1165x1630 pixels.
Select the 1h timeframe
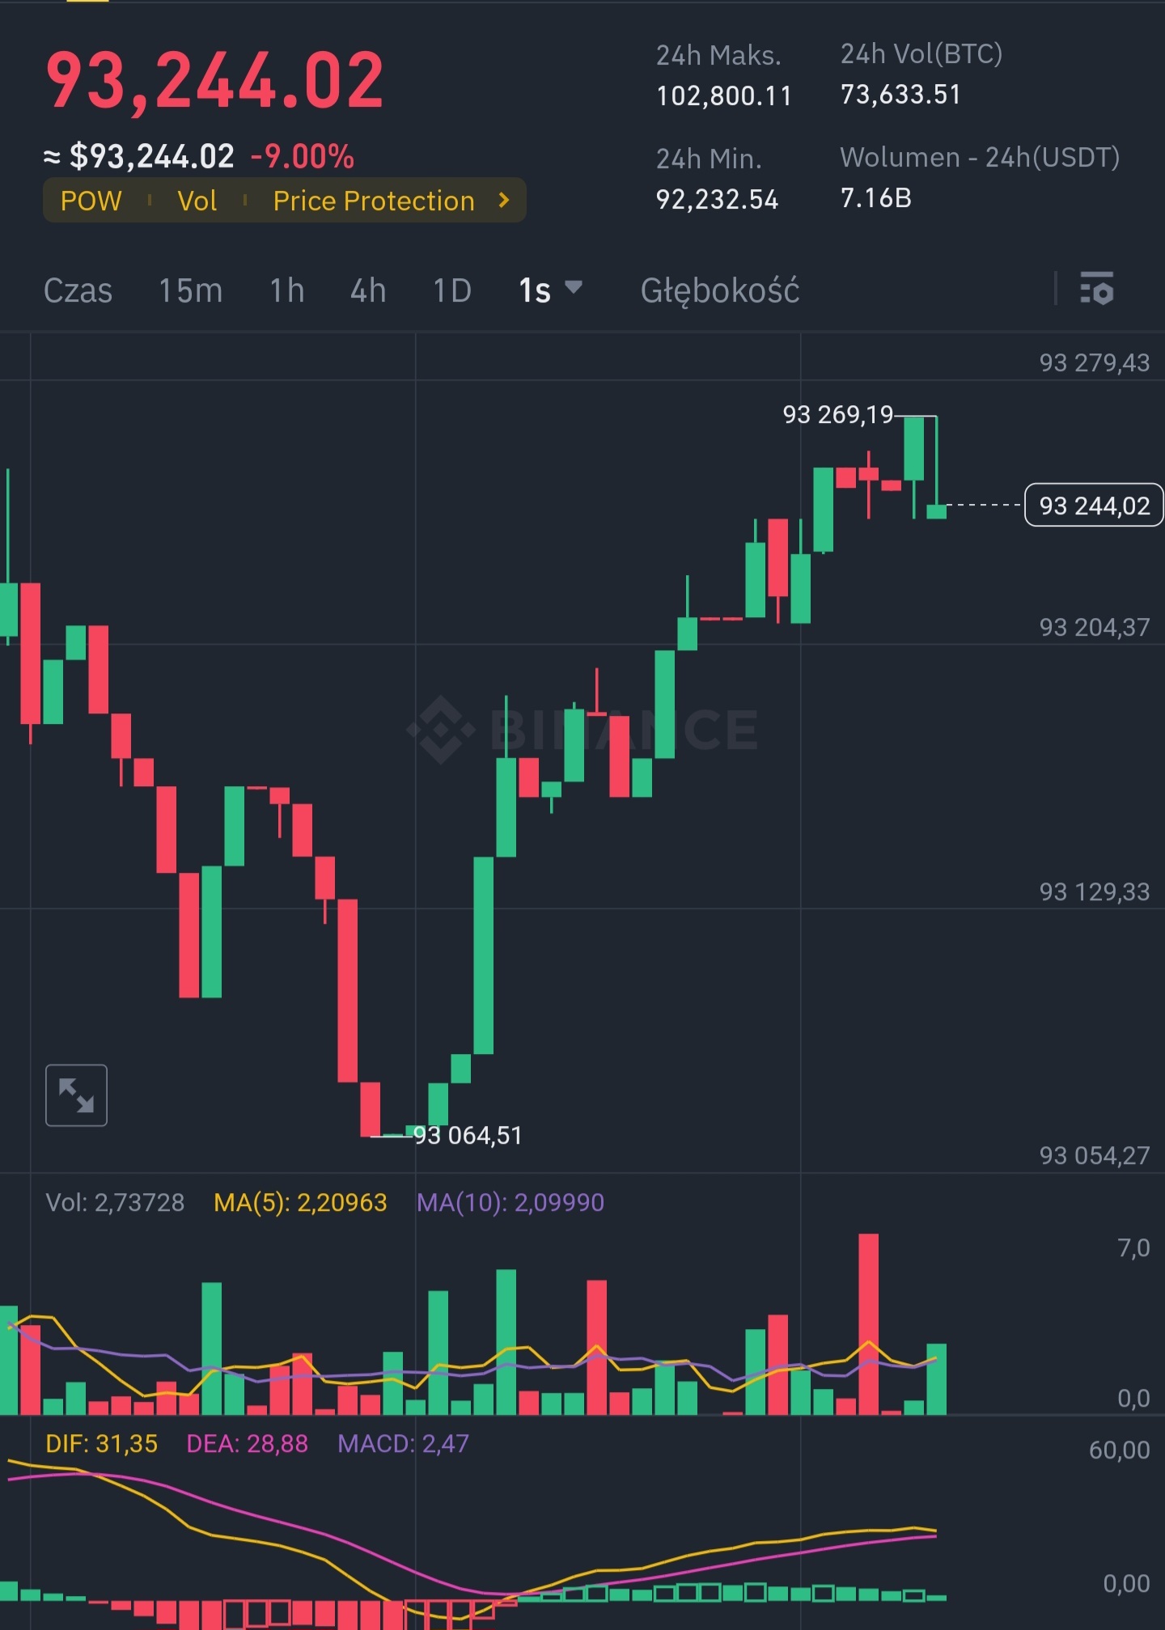click(x=286, y=290)
